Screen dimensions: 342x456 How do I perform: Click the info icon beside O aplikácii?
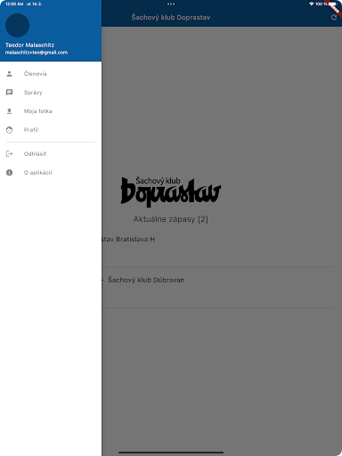click(9, 173)
